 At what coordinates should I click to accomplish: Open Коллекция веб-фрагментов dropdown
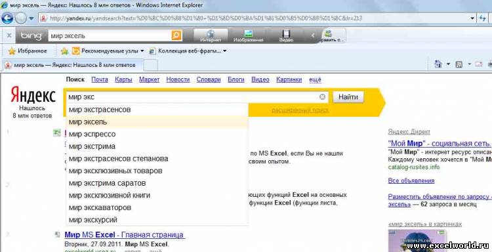(188, 51)
